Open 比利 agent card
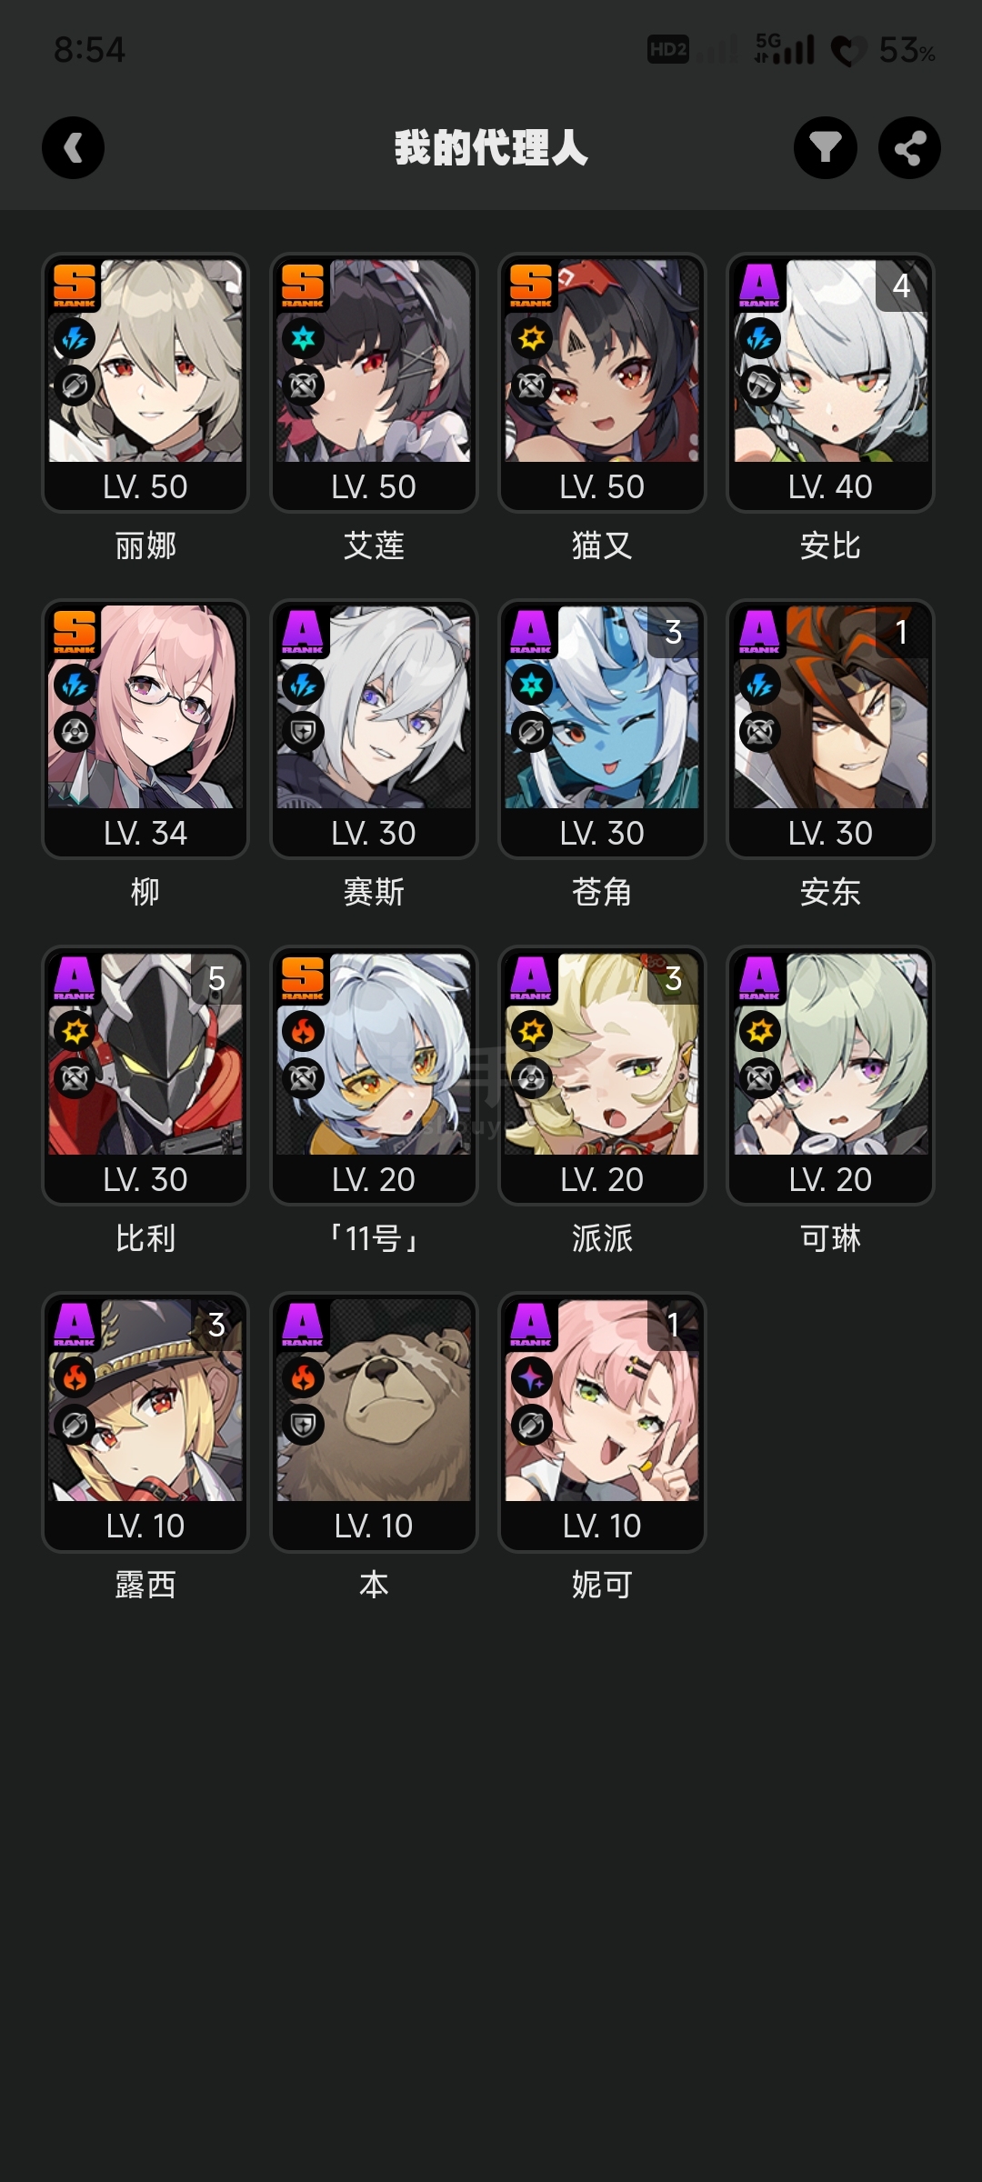 [145, 1076]
